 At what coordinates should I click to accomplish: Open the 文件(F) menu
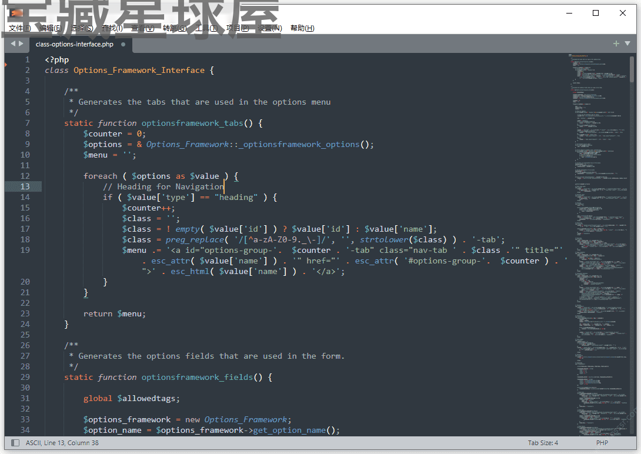20,28
